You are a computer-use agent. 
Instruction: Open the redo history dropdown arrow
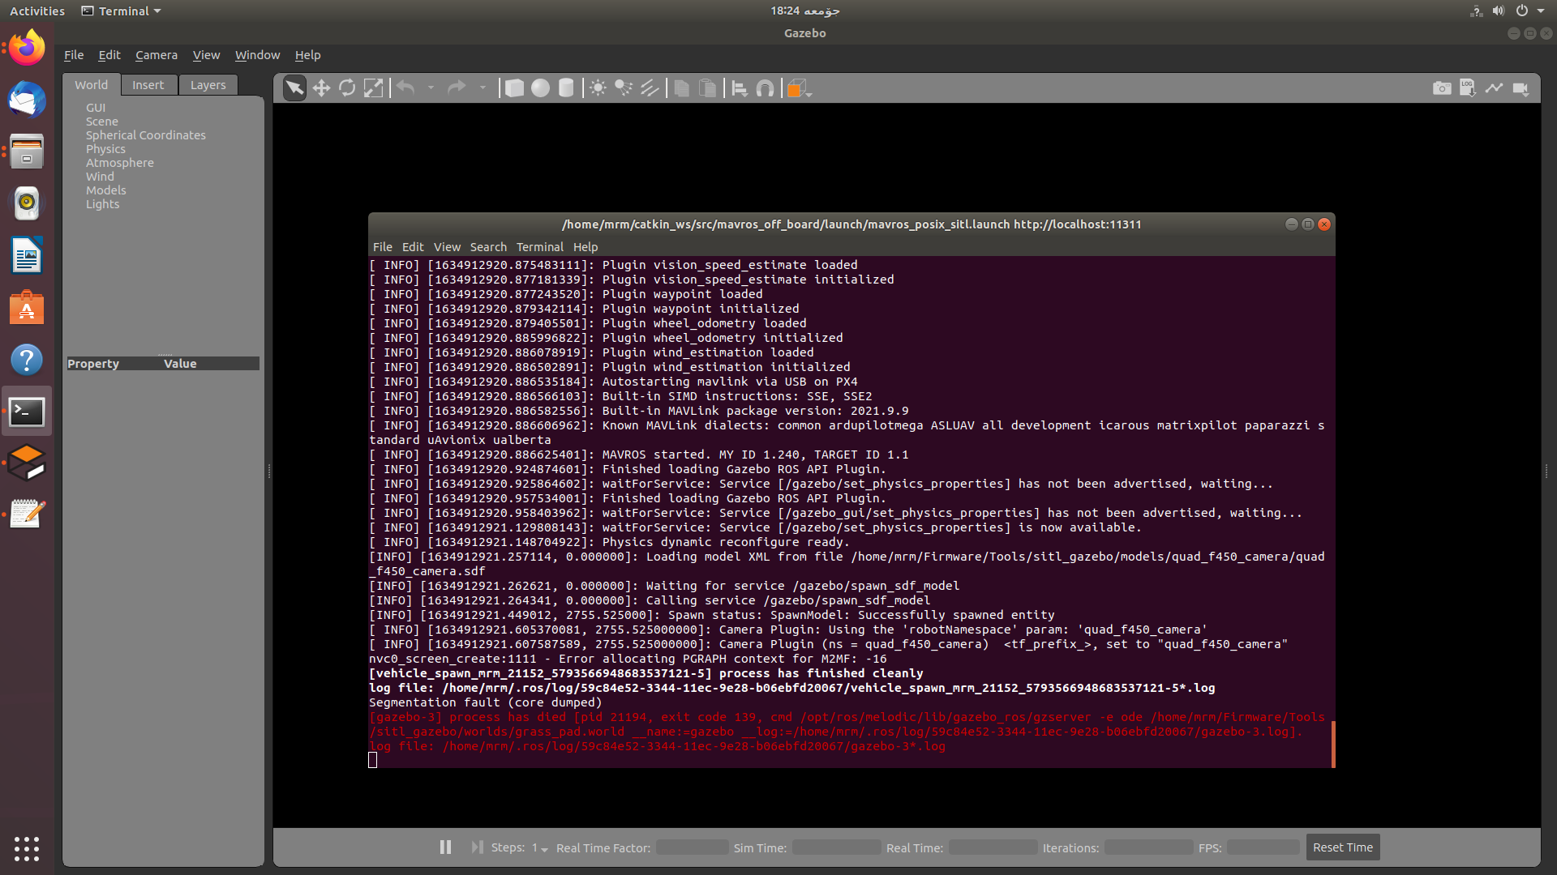click(483, 87)
